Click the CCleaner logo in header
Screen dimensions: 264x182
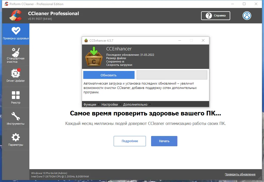click(x=15, y=15)
